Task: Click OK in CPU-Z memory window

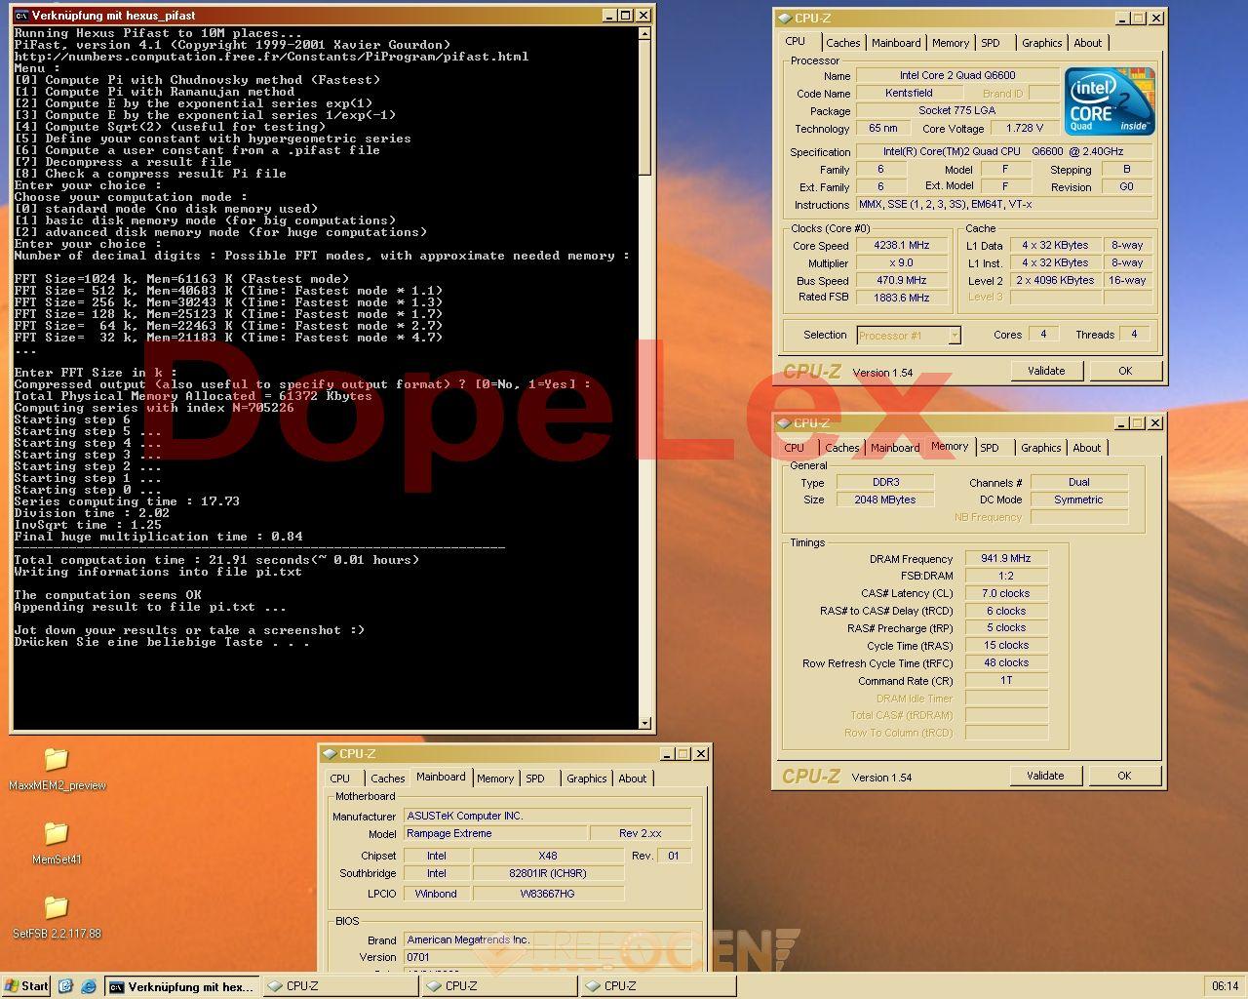Action: click(1124, 776)
